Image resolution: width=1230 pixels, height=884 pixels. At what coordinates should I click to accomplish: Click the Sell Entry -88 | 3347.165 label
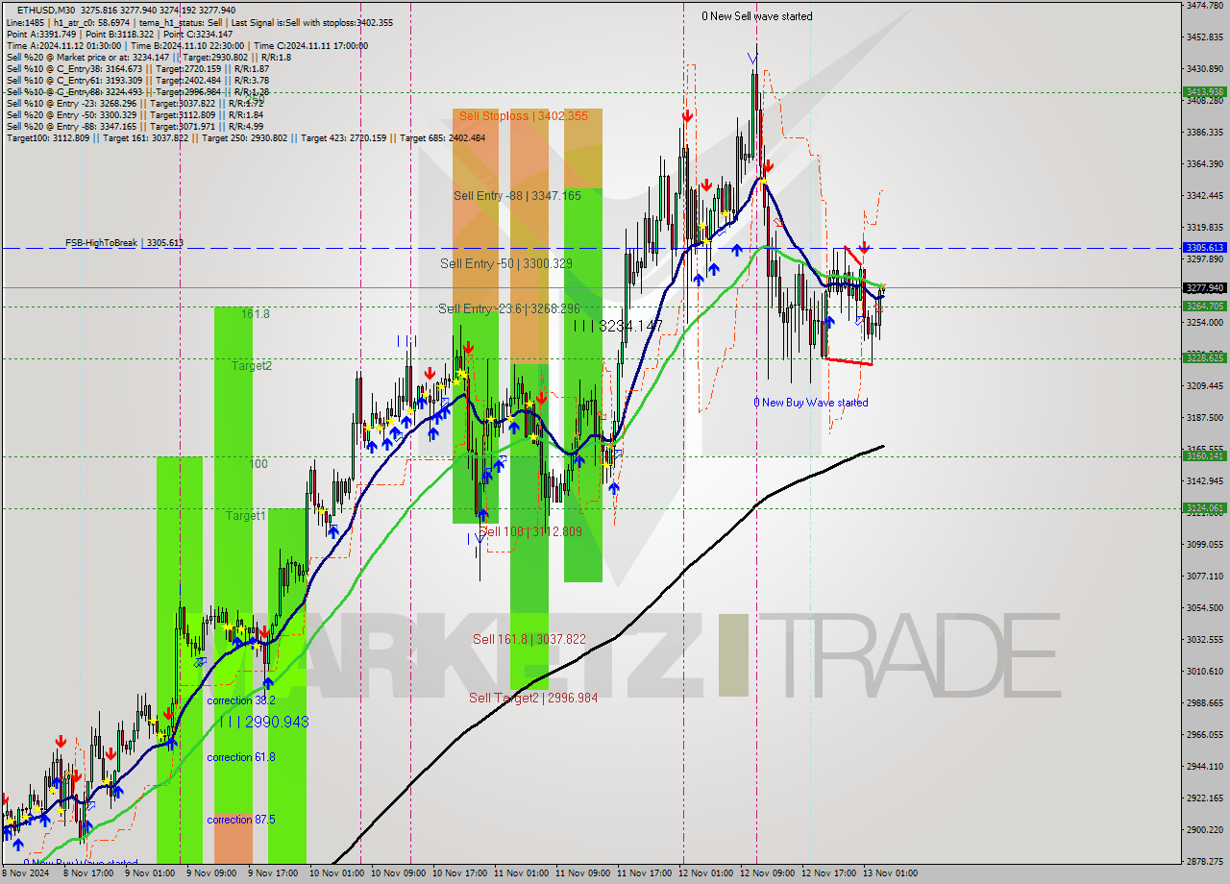[x=517, y=196]
